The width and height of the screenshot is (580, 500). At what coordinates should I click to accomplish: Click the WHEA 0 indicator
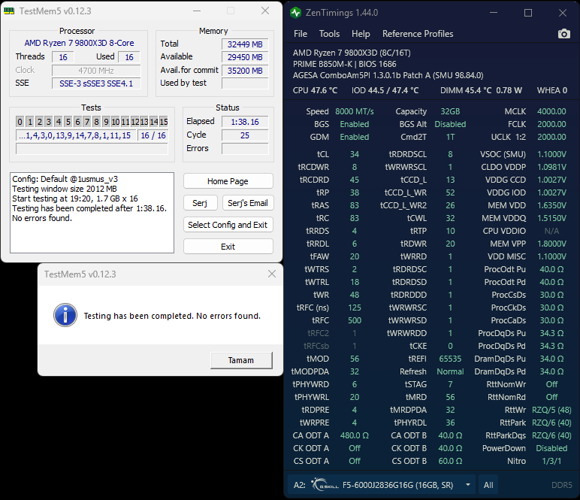click(552, 90)
